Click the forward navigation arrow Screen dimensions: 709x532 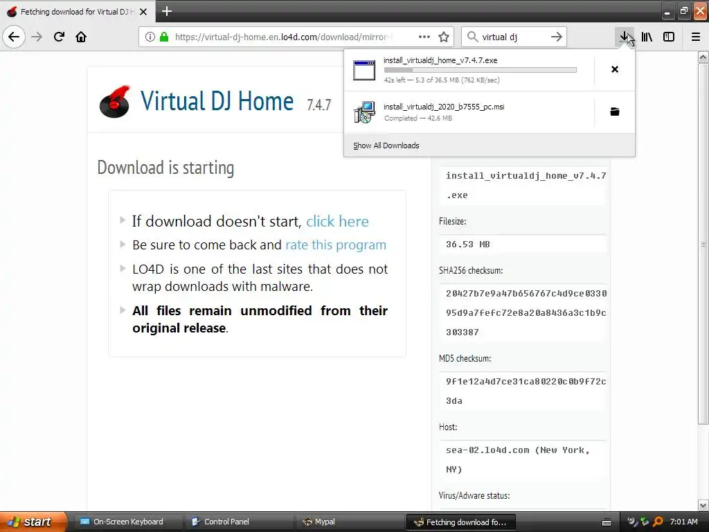click(37, 37)
